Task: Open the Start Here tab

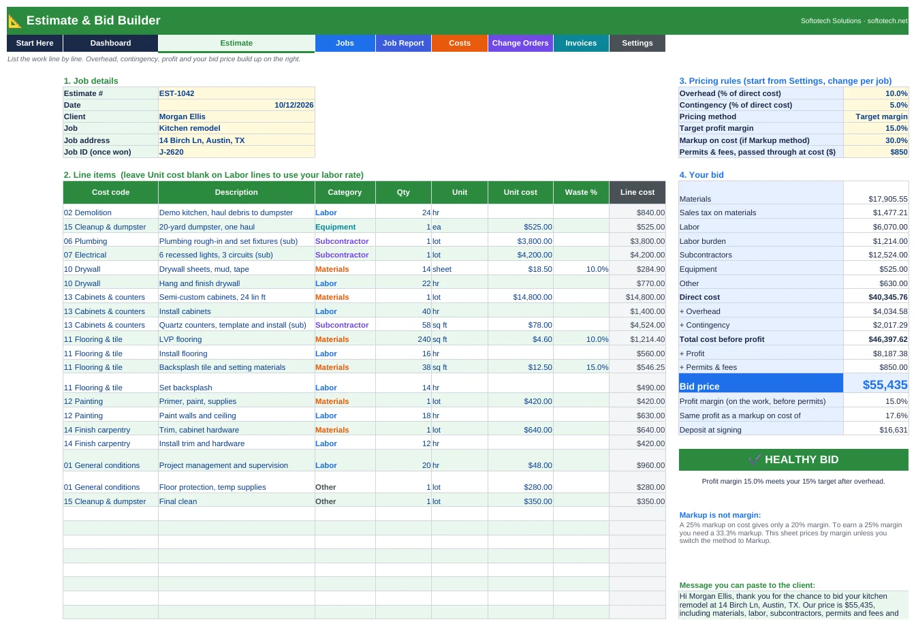Action: (x=35, y=43)
